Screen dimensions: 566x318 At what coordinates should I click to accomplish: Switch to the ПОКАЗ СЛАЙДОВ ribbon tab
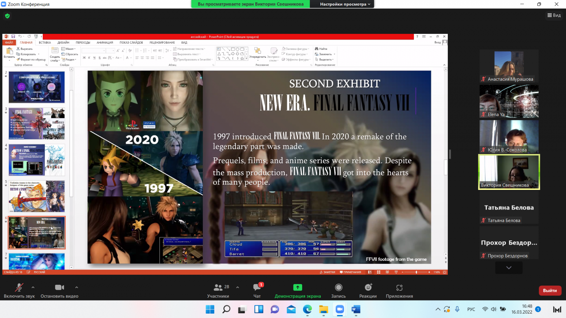[131, 42]
